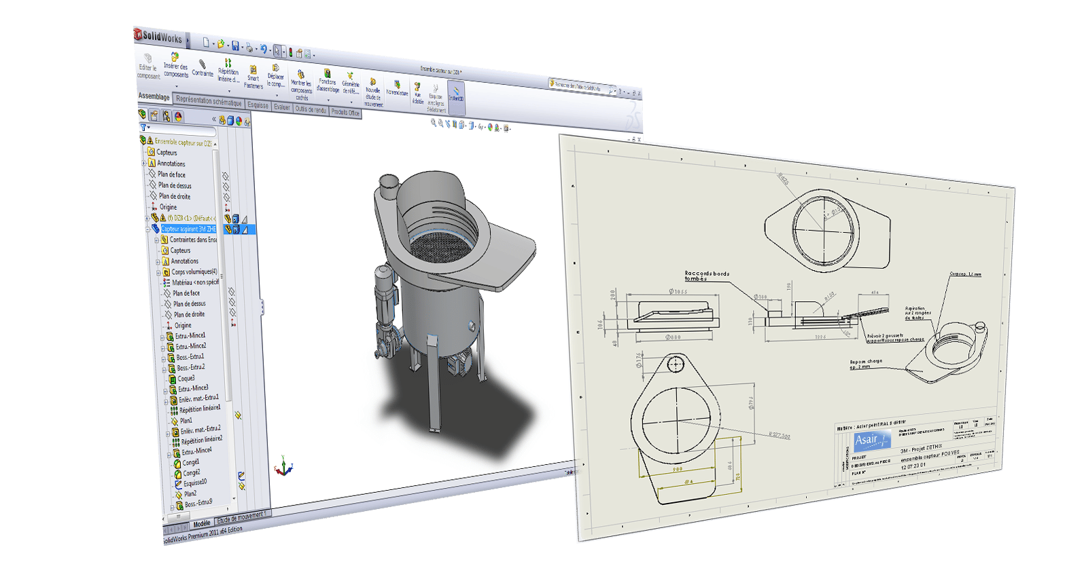Open the DisplayManager tab icon
1084x583 pixels.
click(179, 117)
